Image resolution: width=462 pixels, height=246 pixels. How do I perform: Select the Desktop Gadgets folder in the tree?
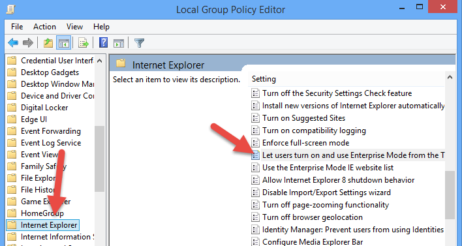[x=50, y=72]
